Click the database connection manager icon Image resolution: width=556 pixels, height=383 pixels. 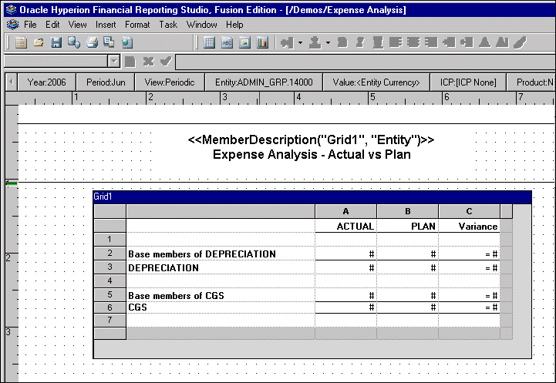[x=74, y=43]
